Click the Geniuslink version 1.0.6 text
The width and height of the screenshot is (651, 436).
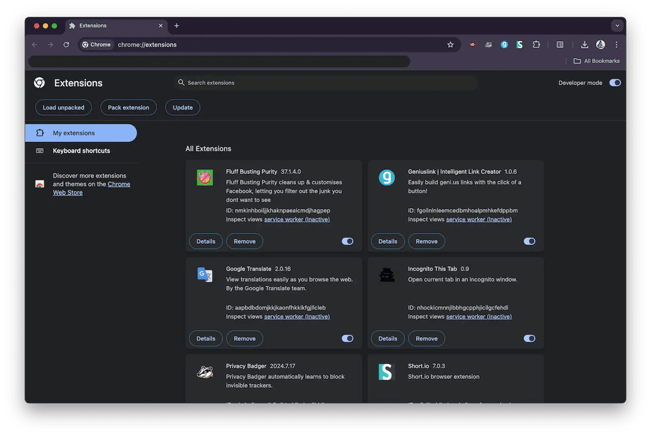tap(511, 172)
